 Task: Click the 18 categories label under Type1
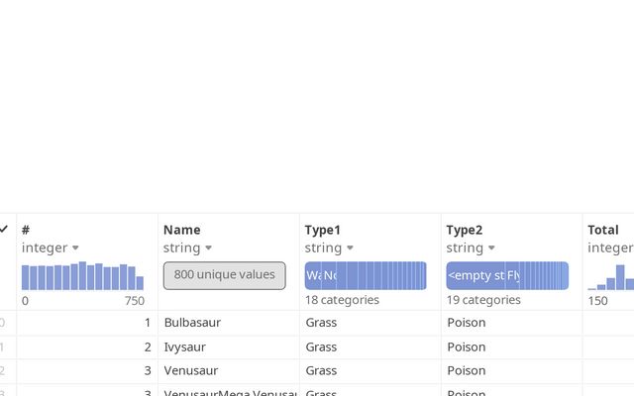pos(342,300)
